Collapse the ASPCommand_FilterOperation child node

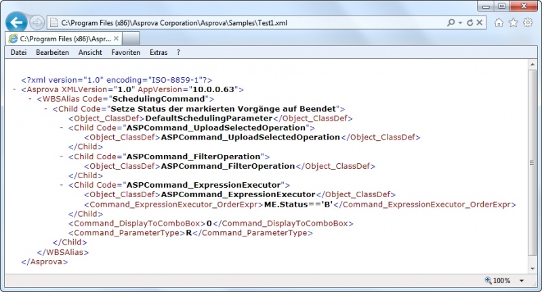click(62, 157)
